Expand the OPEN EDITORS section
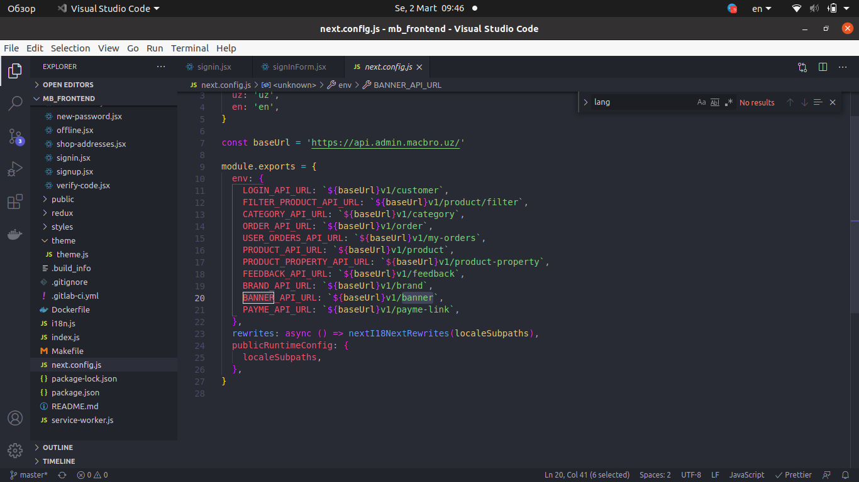Screen dimensions: 859x482 (x=68, y=85)
